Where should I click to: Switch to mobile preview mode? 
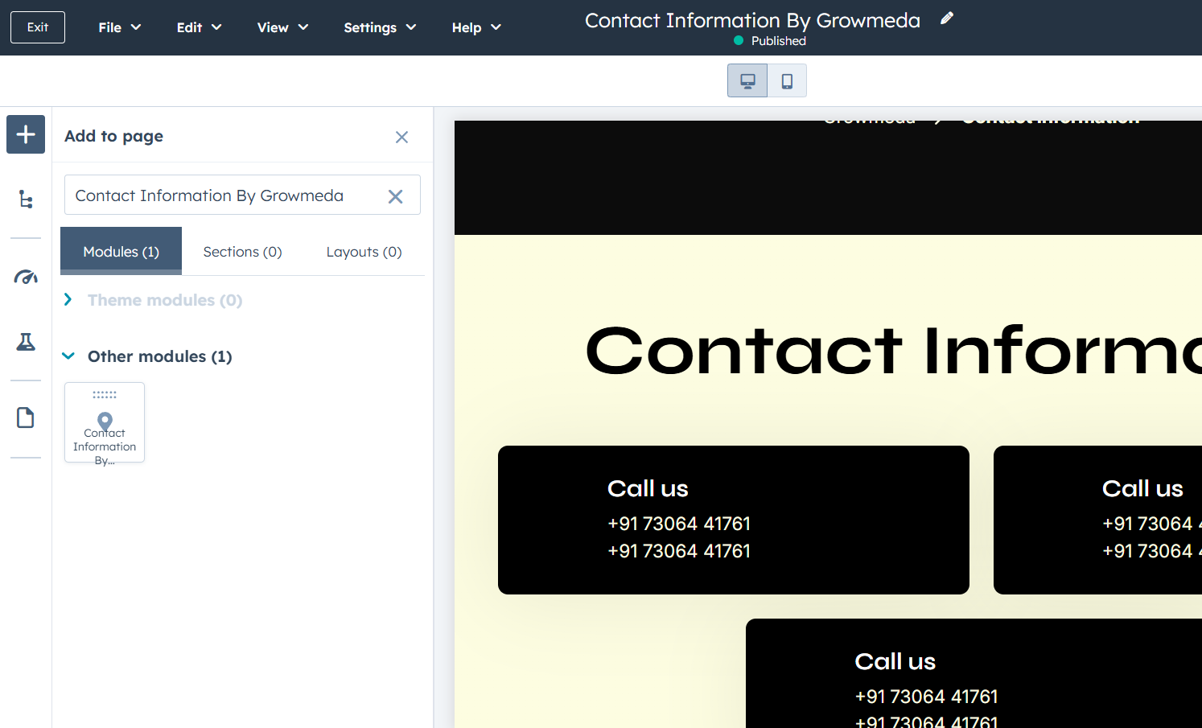click(787, 81)
